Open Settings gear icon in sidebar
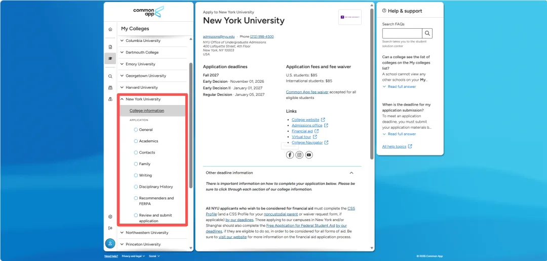Image resolution: width=547 pixels, height=261 pixels. click(110, 217)
